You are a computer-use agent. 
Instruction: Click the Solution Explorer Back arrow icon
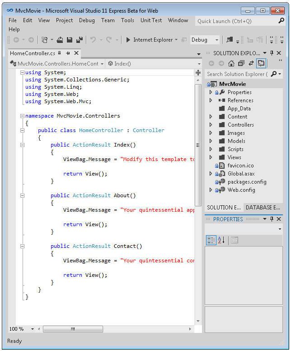(211, 64)
